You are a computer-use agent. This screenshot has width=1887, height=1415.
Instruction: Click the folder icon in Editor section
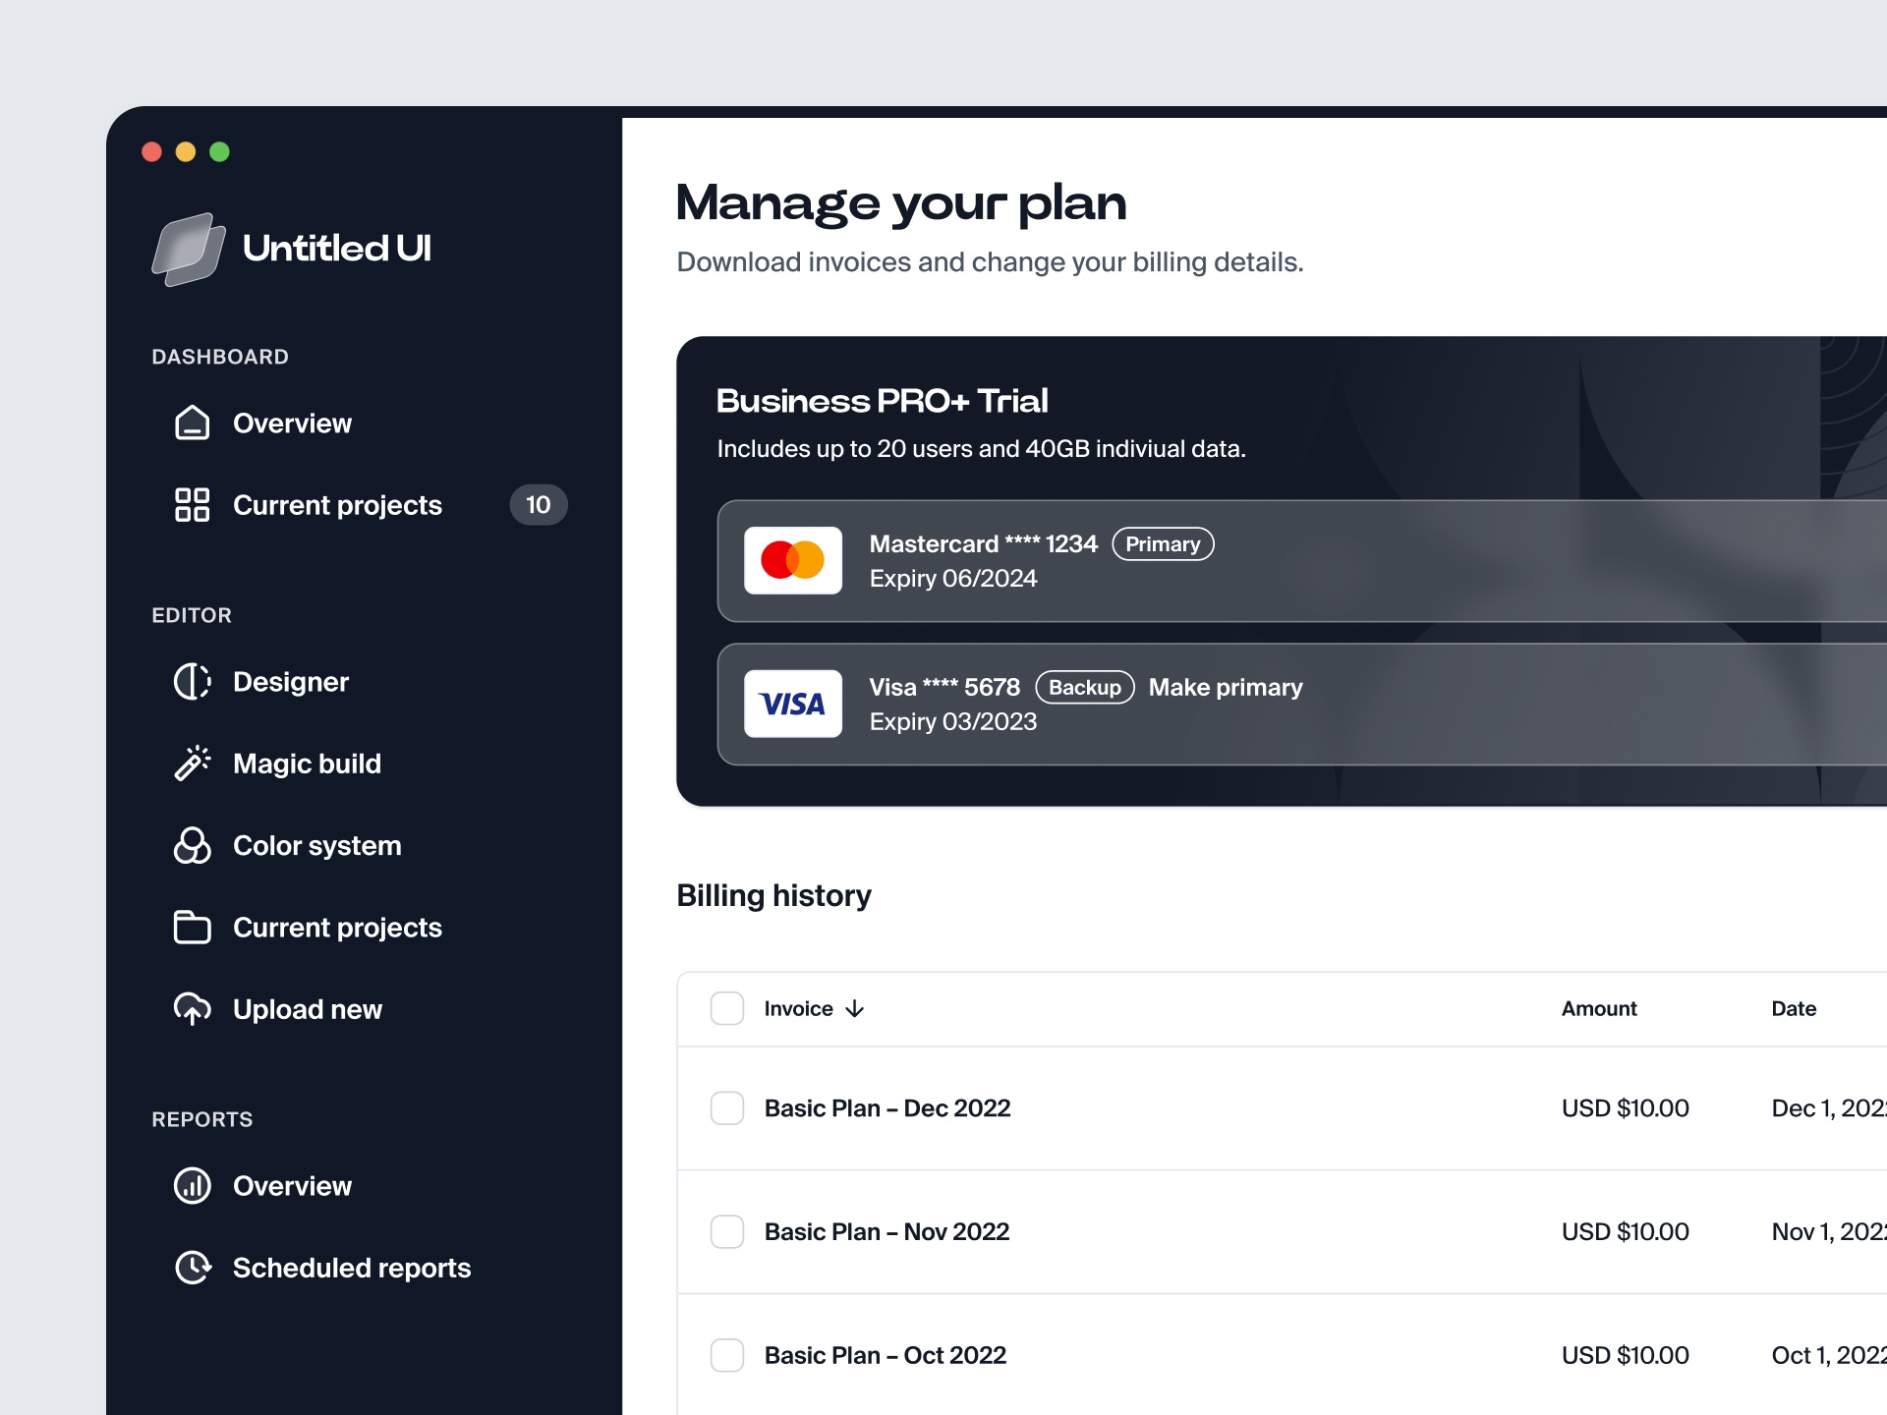(x=193, y=927)
